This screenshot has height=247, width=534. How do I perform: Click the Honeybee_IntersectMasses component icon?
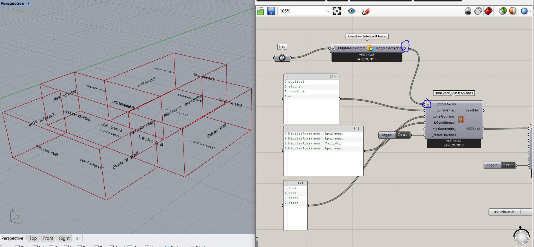pyautogui.click(x=370, y=48)
